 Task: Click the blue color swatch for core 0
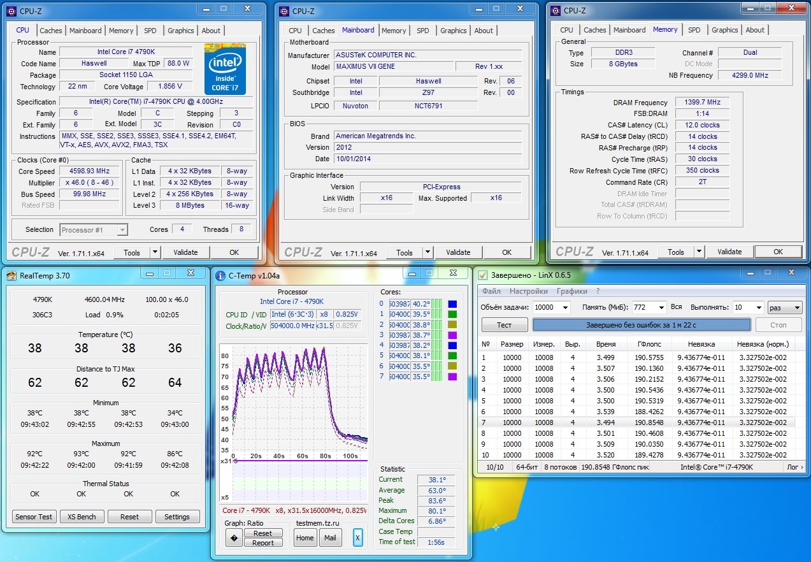(452, 304)
